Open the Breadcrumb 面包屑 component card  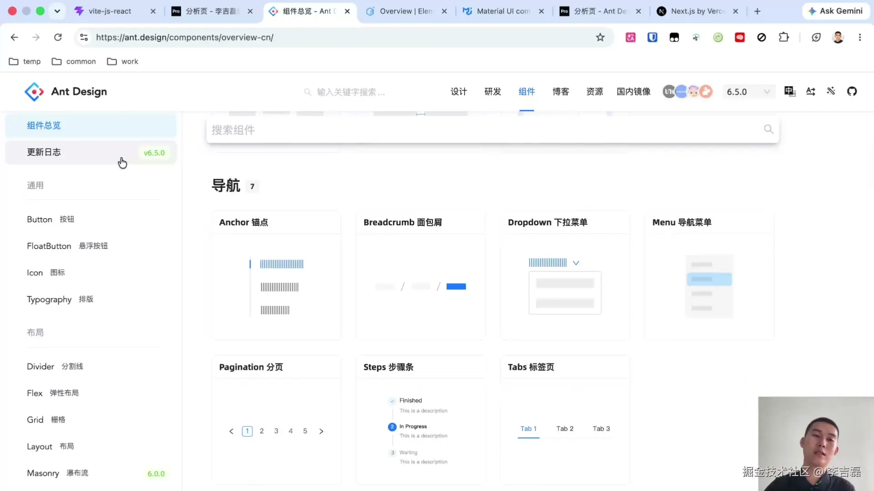coord(421,276)
